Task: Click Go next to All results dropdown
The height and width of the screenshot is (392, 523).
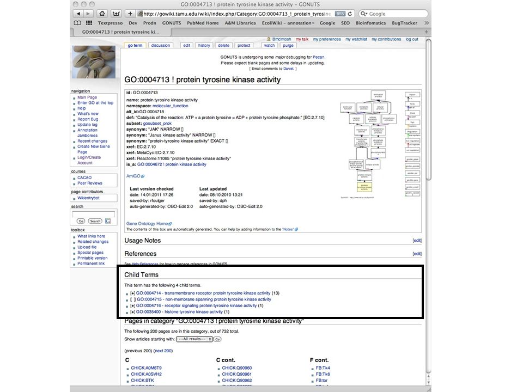Action: [217, 339]
